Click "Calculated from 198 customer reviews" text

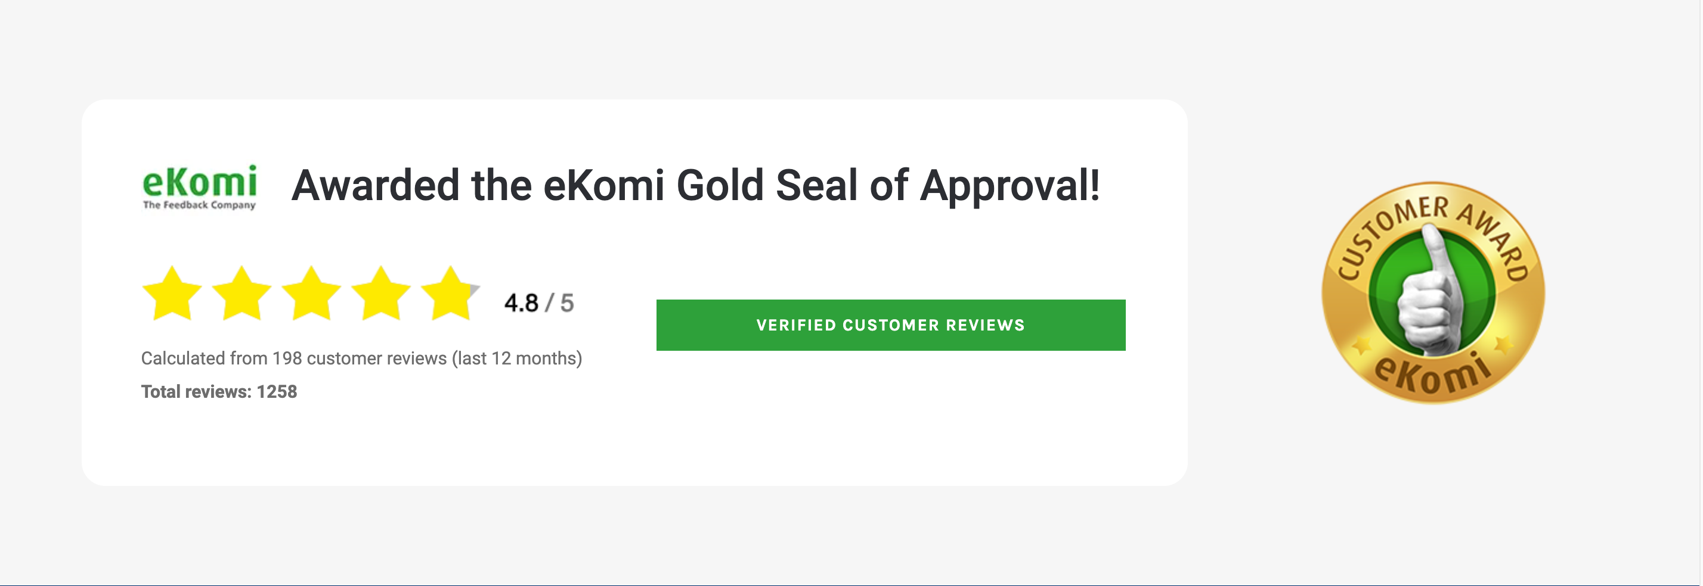point(293,359)
